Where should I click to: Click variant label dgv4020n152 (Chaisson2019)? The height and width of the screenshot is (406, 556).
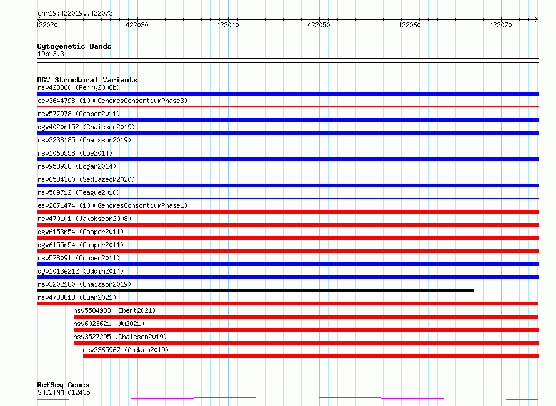[86, 127]
